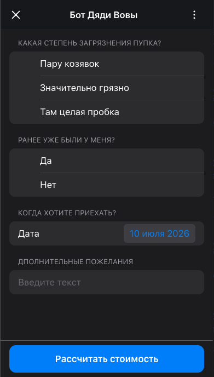
Task: Click the "Дата" row label
Action: tap(28, 233)
